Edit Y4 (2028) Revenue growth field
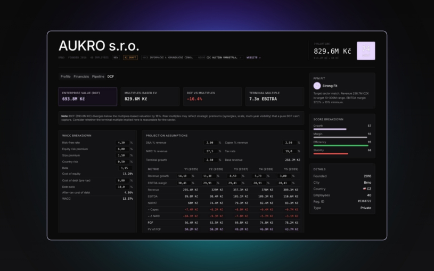434x271 pixels. pyautogui.click(x=259, y=176)
